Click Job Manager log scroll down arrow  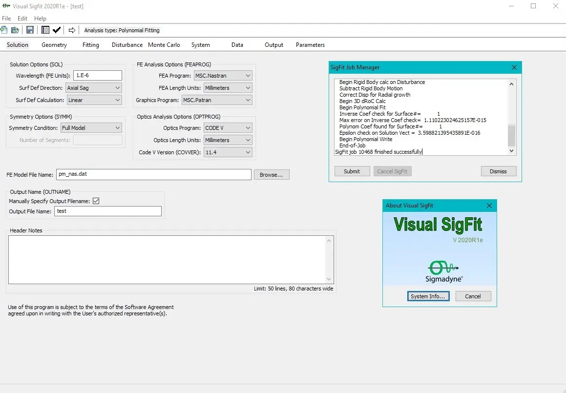511,151
